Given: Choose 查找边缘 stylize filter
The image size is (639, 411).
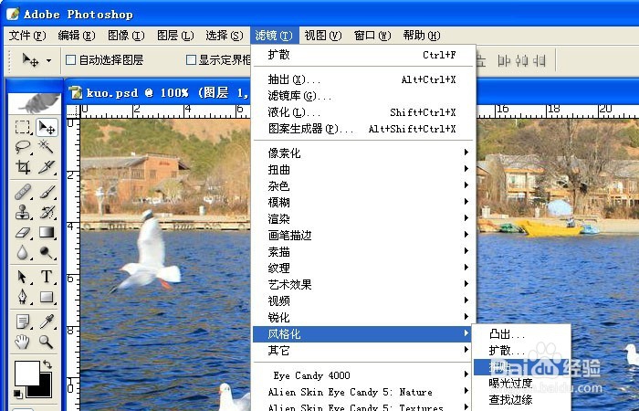Looking at the screenshot, I should pyautogui.click(x=521, y=400).
